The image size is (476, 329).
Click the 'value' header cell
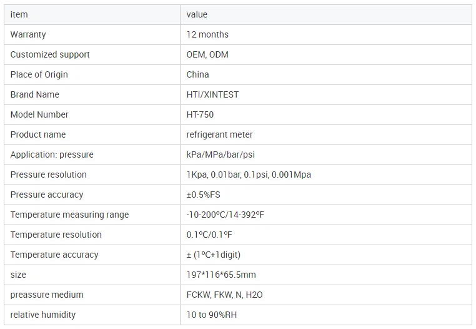pyautogui.click(x=197, y=14)
